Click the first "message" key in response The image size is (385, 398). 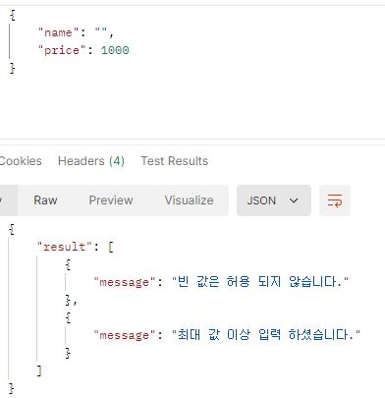pos(124,282)
